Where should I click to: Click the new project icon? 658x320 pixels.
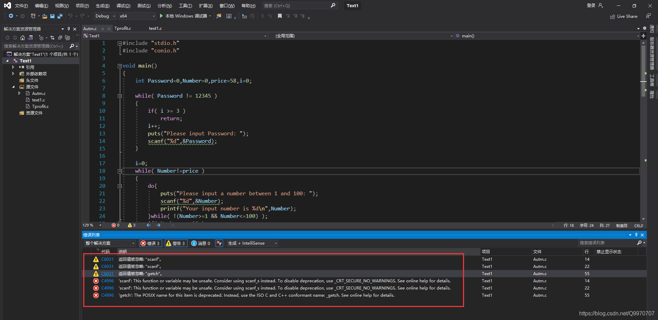coord(33,16)
